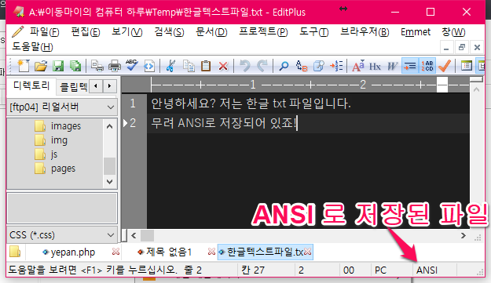Select the 디렉토리 side panel tab

31,85
